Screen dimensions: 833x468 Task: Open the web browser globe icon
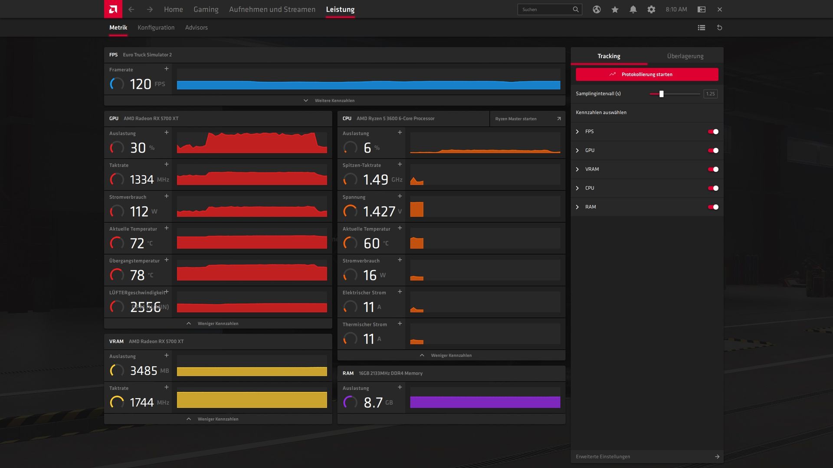[x=597, y=10]
